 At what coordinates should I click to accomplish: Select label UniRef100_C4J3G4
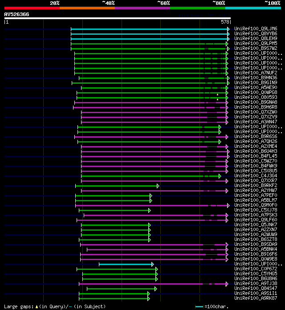point(256,175)
